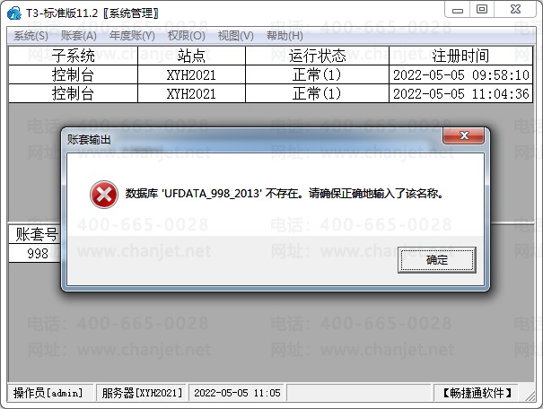Click the 子系统 column header

[73, 56]
